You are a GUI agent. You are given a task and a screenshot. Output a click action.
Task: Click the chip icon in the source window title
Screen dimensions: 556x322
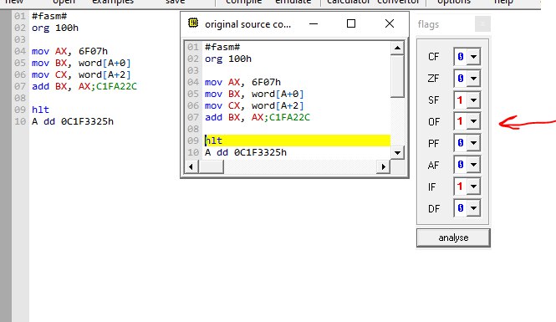tap(193, 23)
